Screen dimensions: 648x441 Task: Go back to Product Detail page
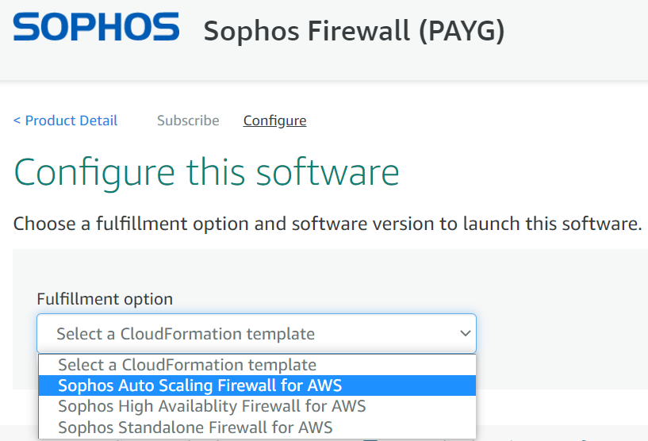coord(71,121)
